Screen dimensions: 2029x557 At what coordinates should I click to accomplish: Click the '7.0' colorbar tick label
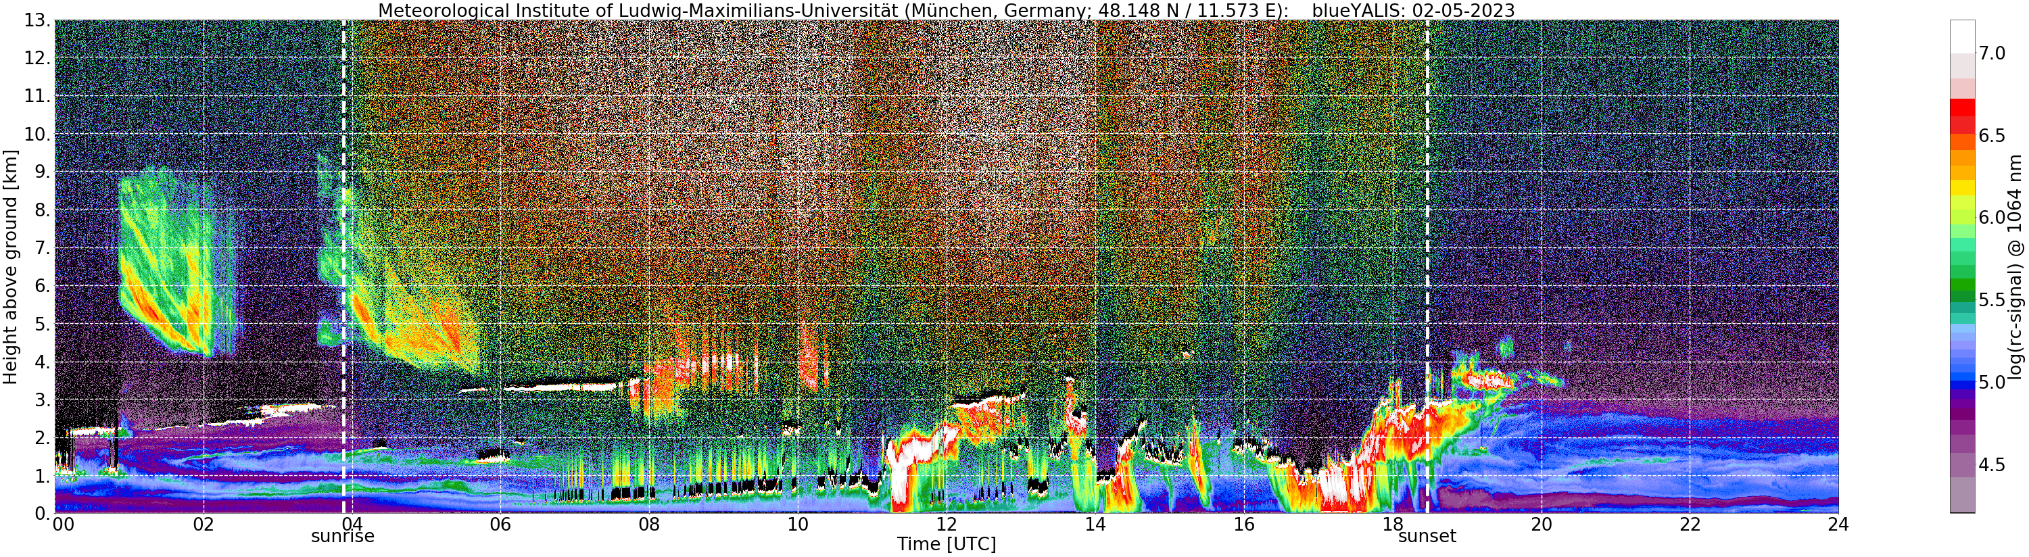[1992, 53]
